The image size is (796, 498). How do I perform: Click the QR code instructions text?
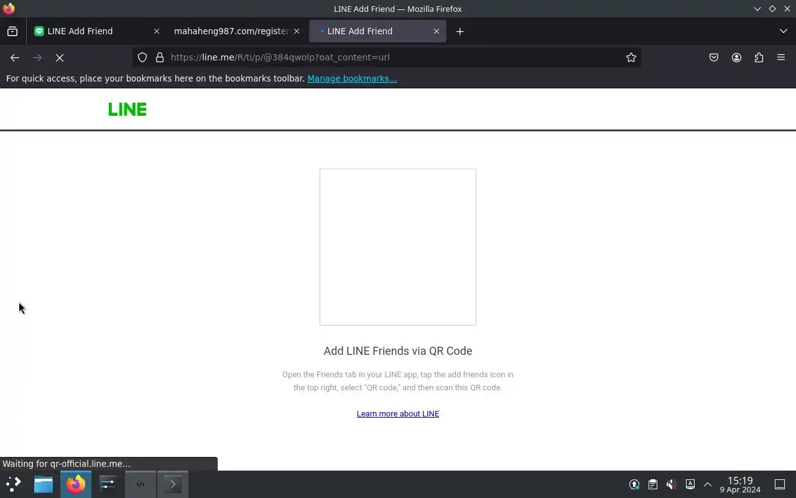click(398, 381)
